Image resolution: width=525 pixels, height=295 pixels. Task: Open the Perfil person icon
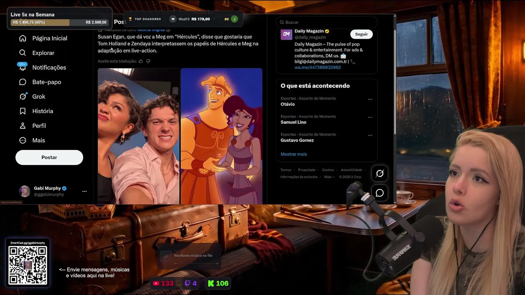click(x=23, y=126)
